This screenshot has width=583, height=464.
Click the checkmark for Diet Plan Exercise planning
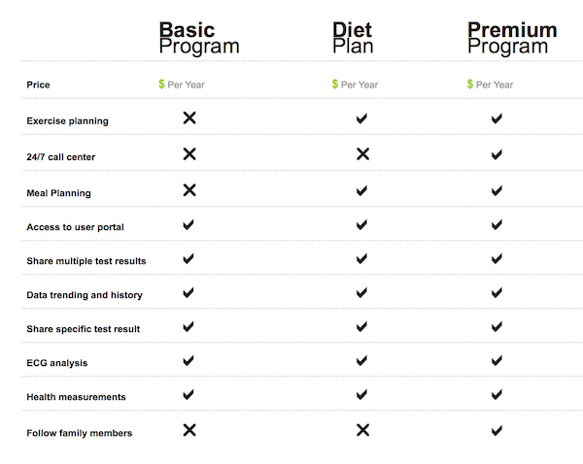[361, 118]
